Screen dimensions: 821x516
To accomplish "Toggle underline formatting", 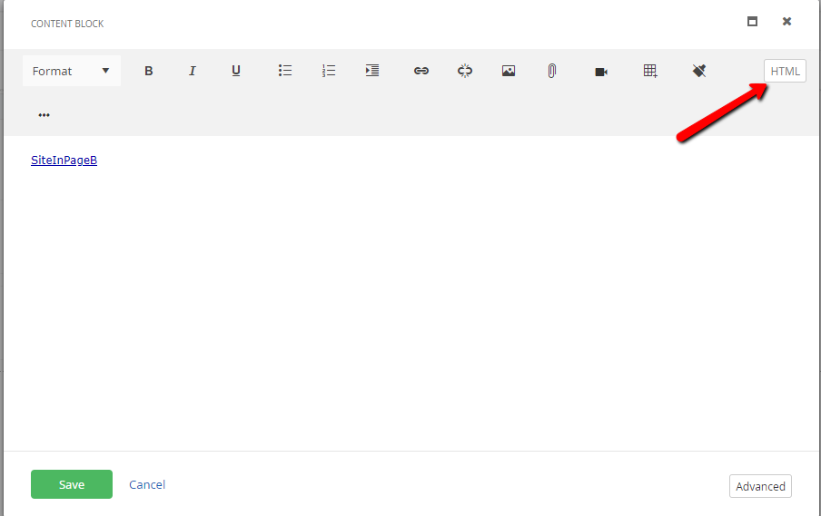I will click(x=236, y=71).
